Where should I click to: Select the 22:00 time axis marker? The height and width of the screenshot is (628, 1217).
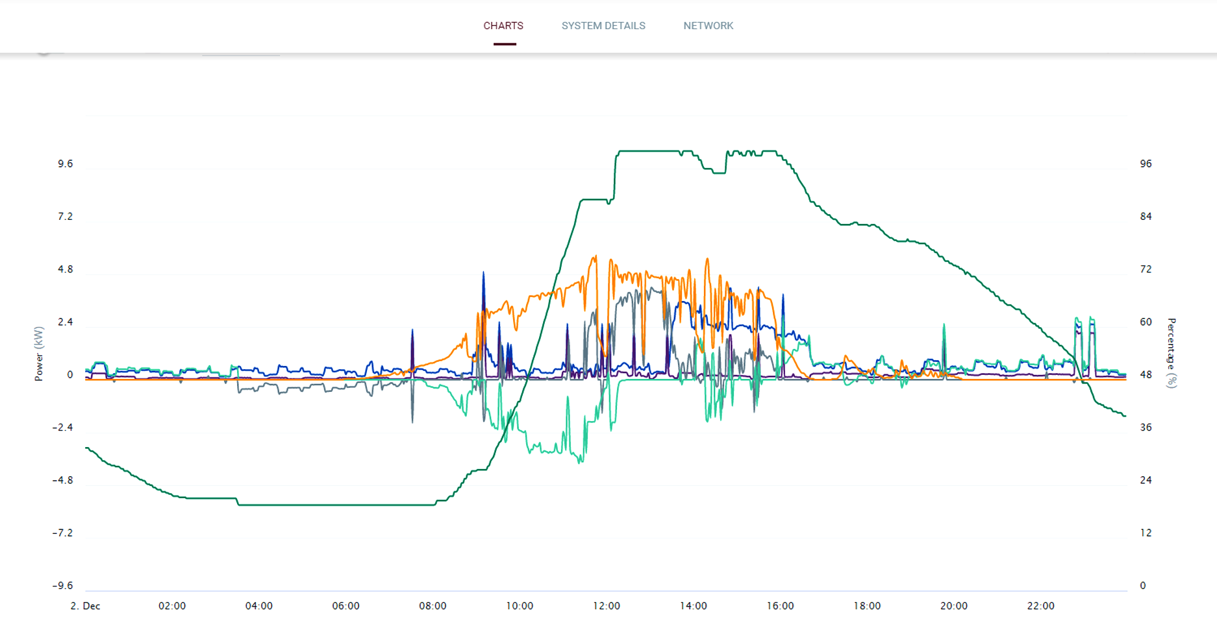point(1040,606)
